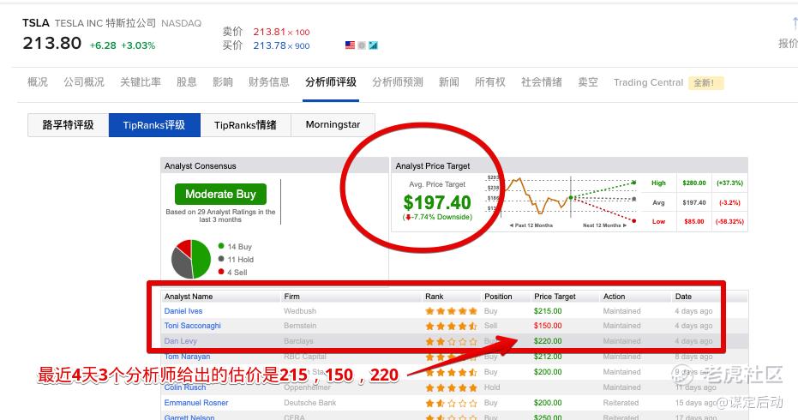Screen dimensions: 798x420
Task: Switch to the 公司概况 tab
Action: [83, 82]
